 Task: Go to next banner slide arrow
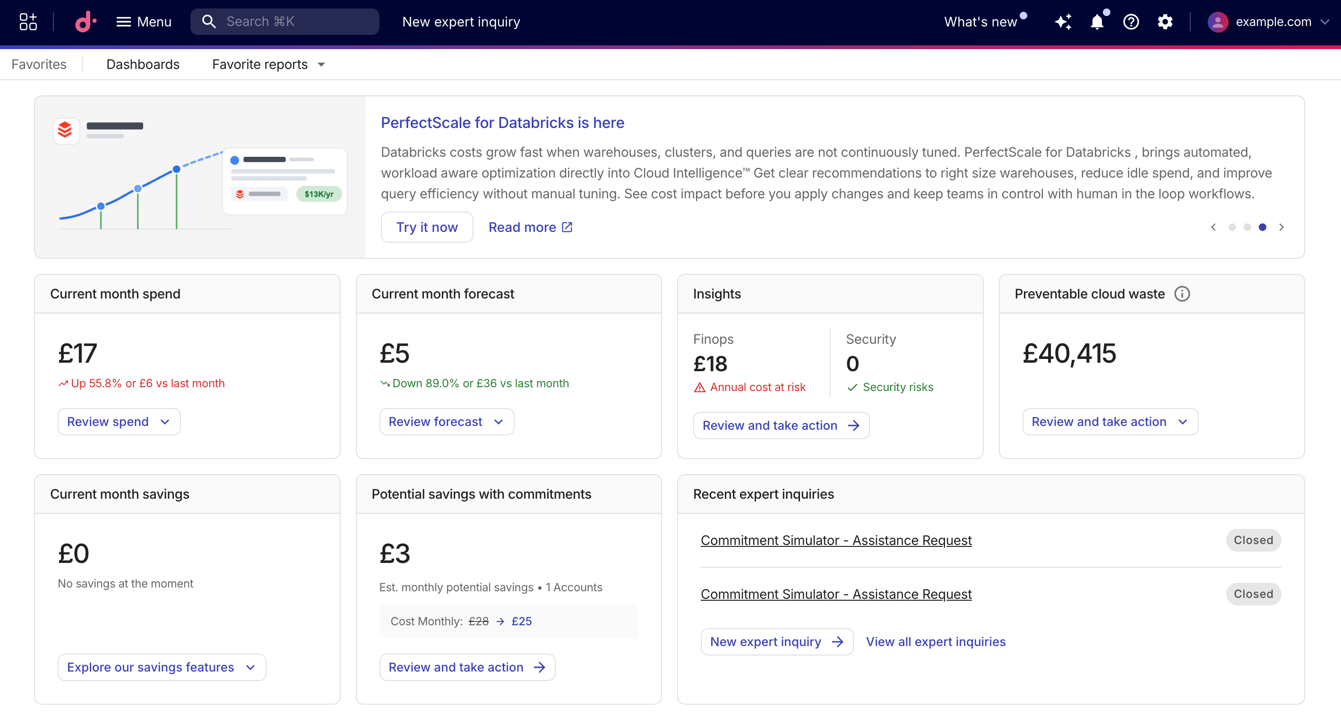coord(1281,228)
